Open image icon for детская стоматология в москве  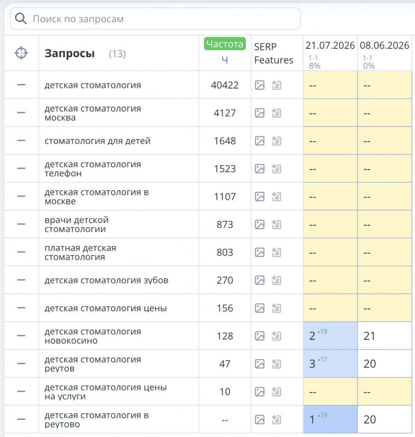[260, 196]
